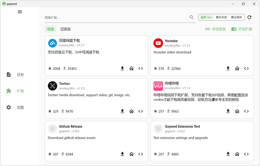Click the 开发扩展 link
This screenshot has width=260, height=166.
point(242,29)
